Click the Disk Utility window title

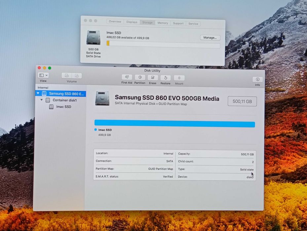[152, 70]
